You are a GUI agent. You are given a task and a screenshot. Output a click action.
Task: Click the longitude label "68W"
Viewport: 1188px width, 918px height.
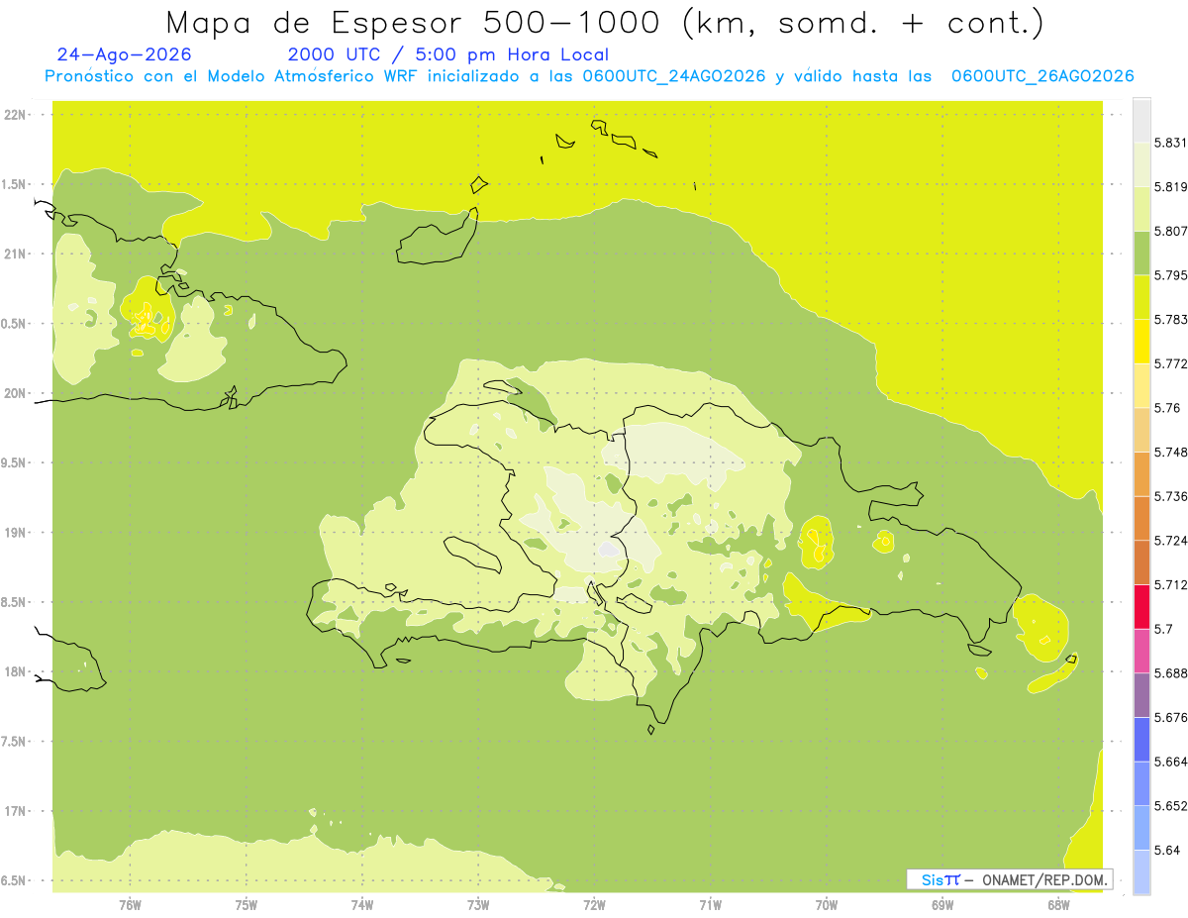point(1058,904)
